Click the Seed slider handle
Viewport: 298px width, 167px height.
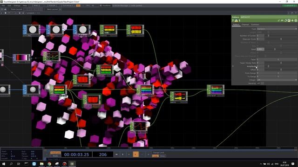click(275, 49)
